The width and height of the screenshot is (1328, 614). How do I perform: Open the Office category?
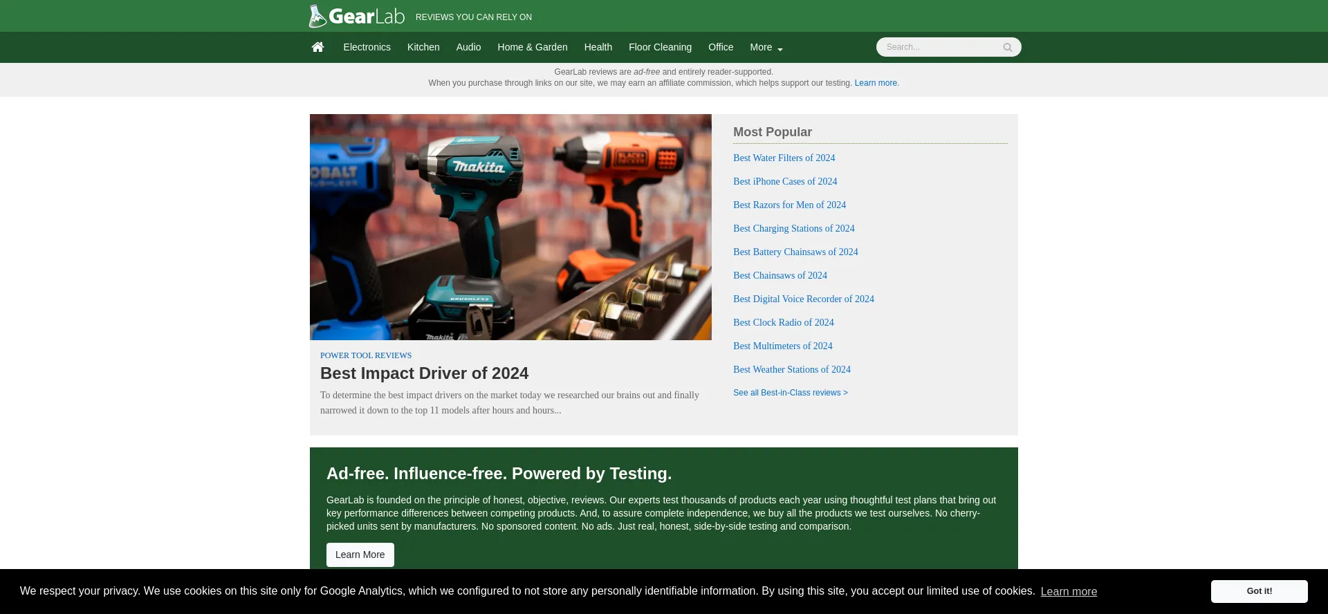[721, 47]
